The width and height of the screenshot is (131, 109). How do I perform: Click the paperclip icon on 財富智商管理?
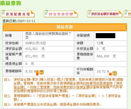(x=46, y=12)
